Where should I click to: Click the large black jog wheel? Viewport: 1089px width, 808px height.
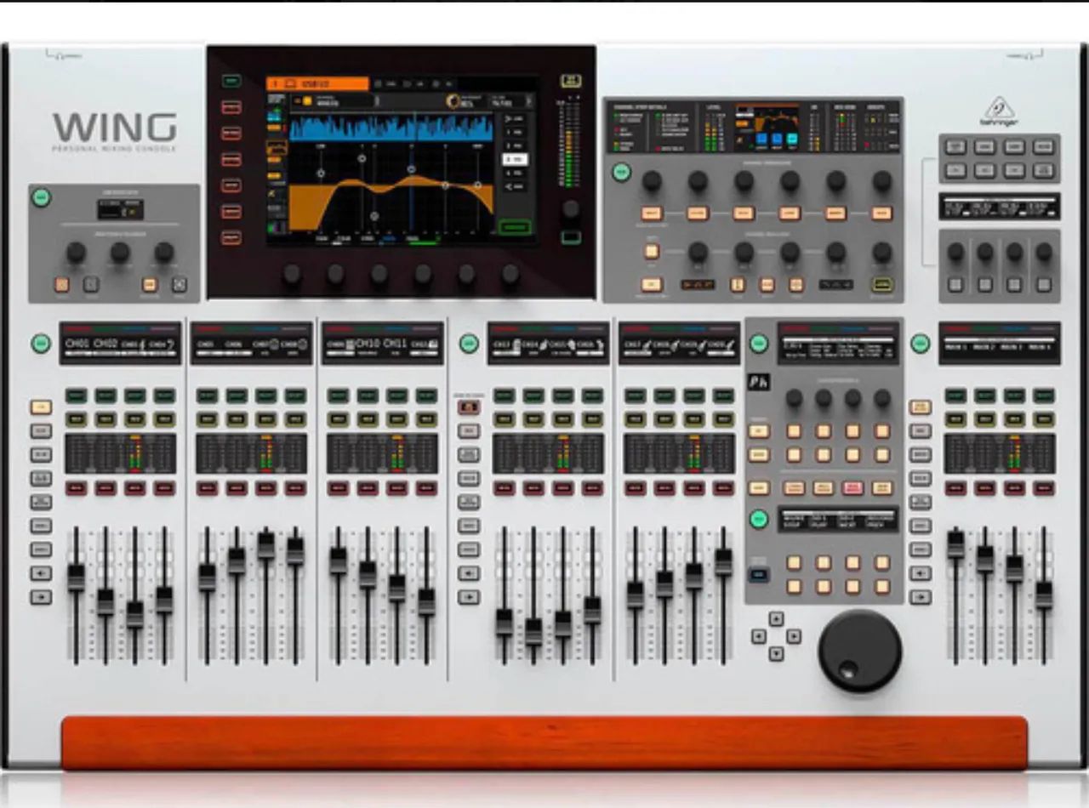click(x=859, y=651)
